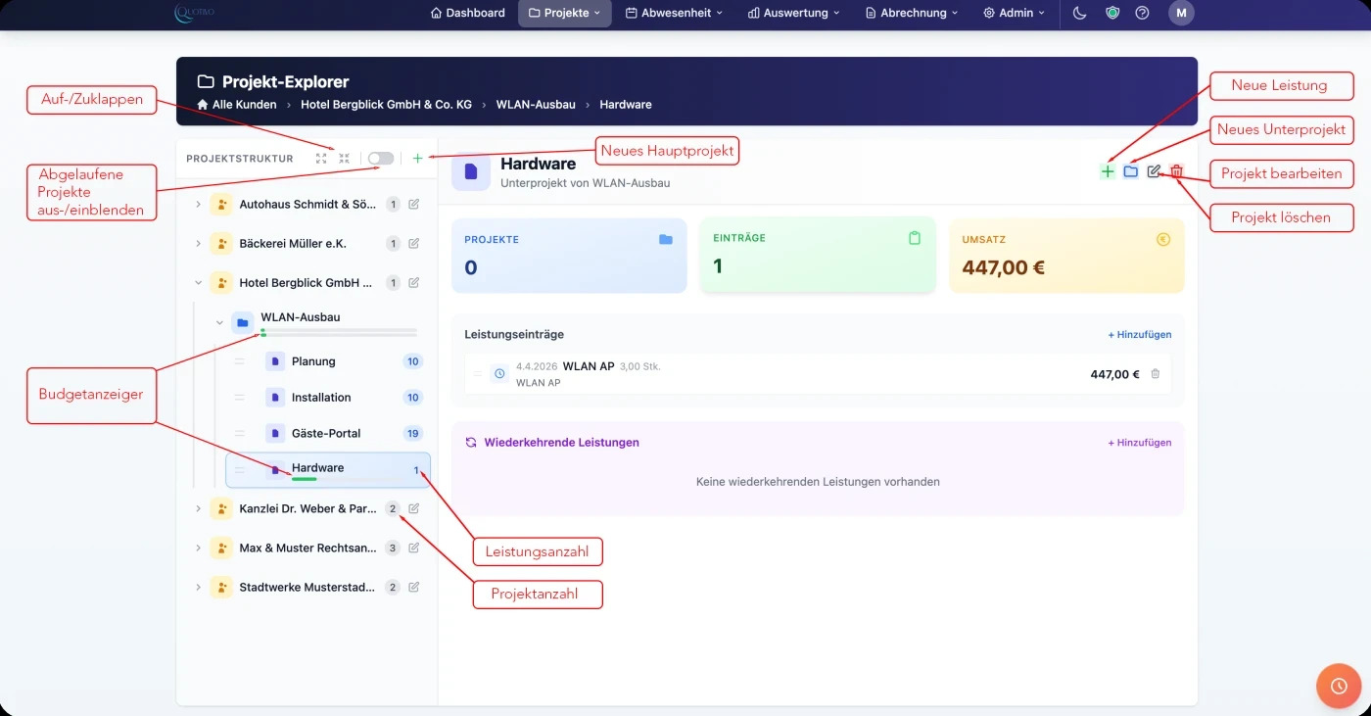Select Hardware subproject in tree
Image resolution: width=1371 pixels, height=716 pixels.
pos(328,470)
